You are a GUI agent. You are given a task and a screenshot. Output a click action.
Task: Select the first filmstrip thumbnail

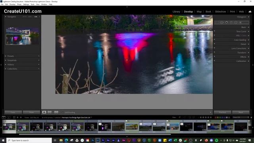[x=9, y=127]
